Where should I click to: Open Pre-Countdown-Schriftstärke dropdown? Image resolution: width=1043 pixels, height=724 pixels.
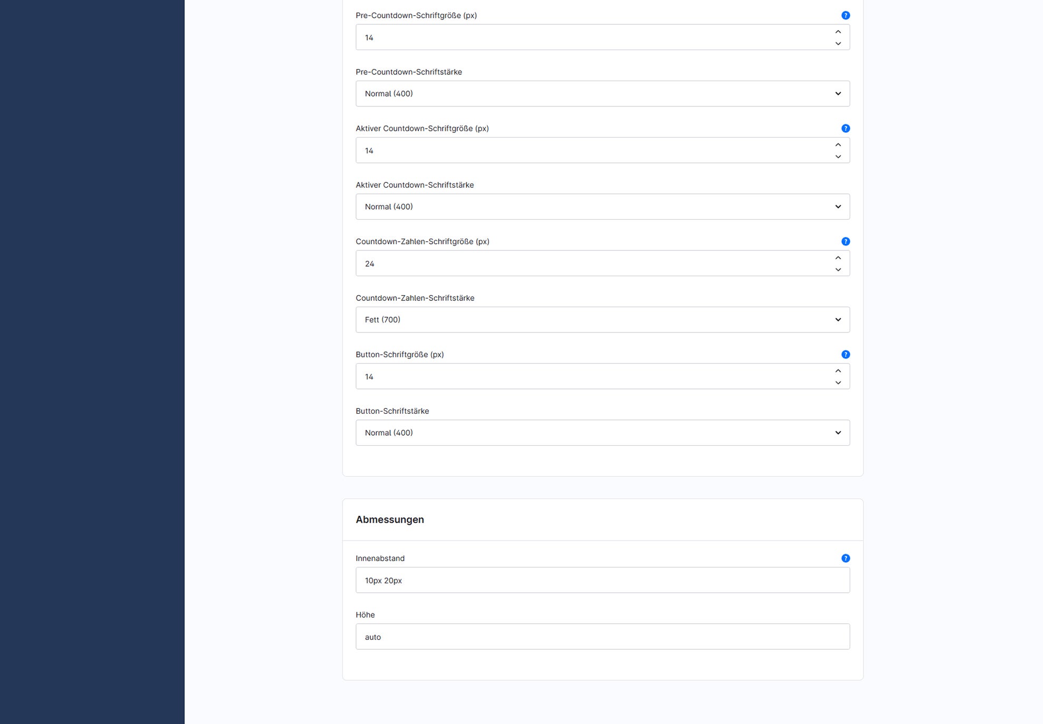pos(603,94)
